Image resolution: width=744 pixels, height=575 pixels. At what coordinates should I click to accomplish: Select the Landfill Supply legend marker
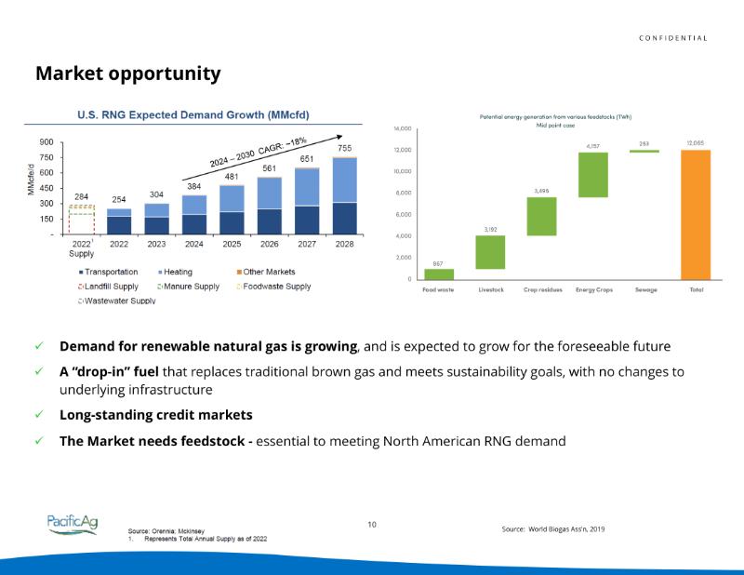click(82, 287)
